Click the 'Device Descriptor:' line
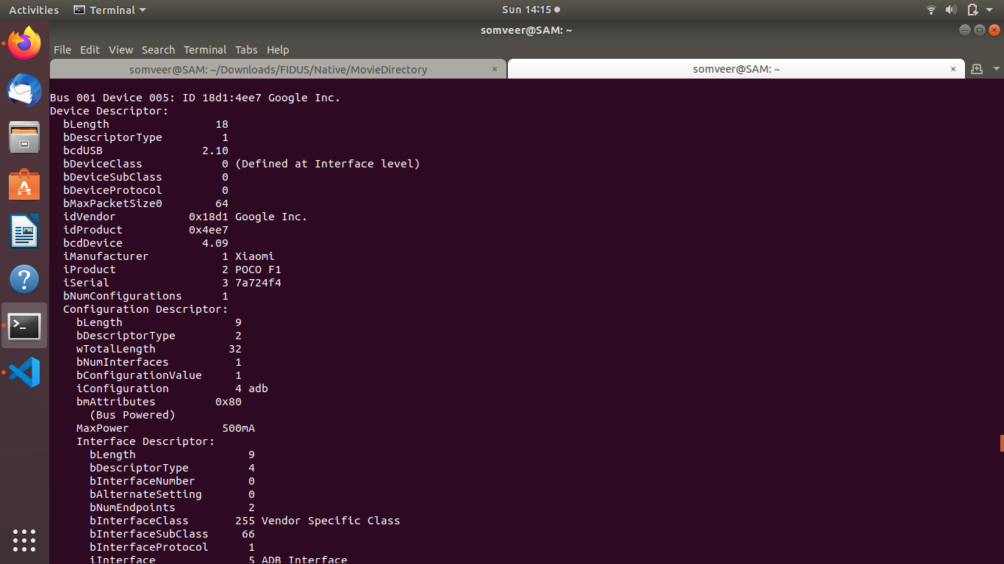This screenshot has width=1004, height=564. pyautogui.click(x=109, y=111)
